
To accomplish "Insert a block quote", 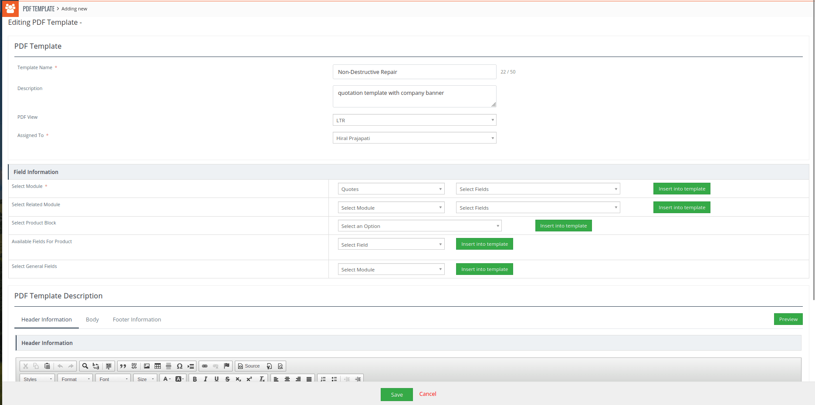I will tap(123, 366).
